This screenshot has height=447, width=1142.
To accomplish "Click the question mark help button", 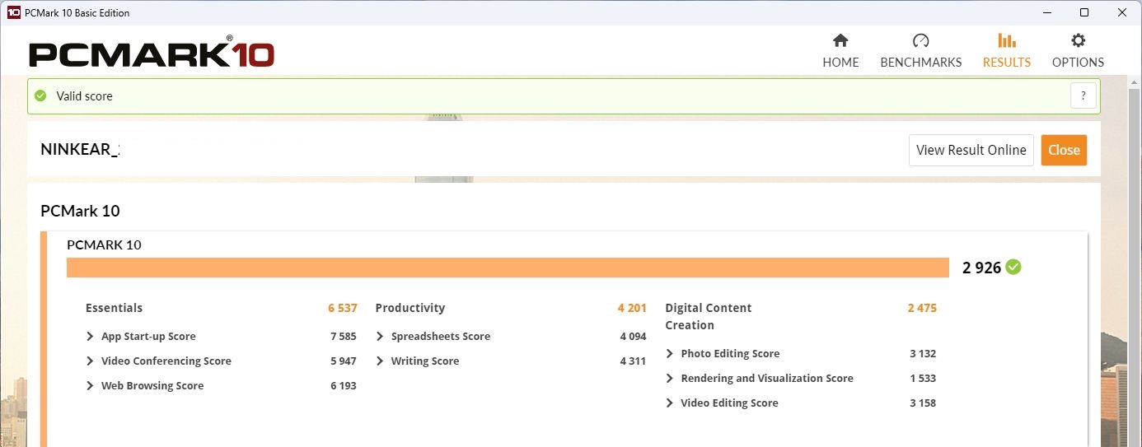I will (x=1083, y=95).
